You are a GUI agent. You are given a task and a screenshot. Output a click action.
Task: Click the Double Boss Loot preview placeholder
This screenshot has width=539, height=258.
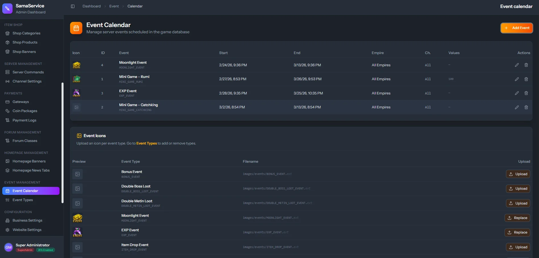77,189
